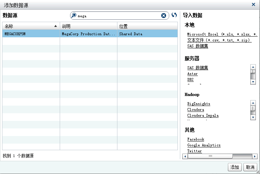Click the 添加 button
Viewport: 260px width, 174px height.
pyautogui.click(x=234, y=167)
